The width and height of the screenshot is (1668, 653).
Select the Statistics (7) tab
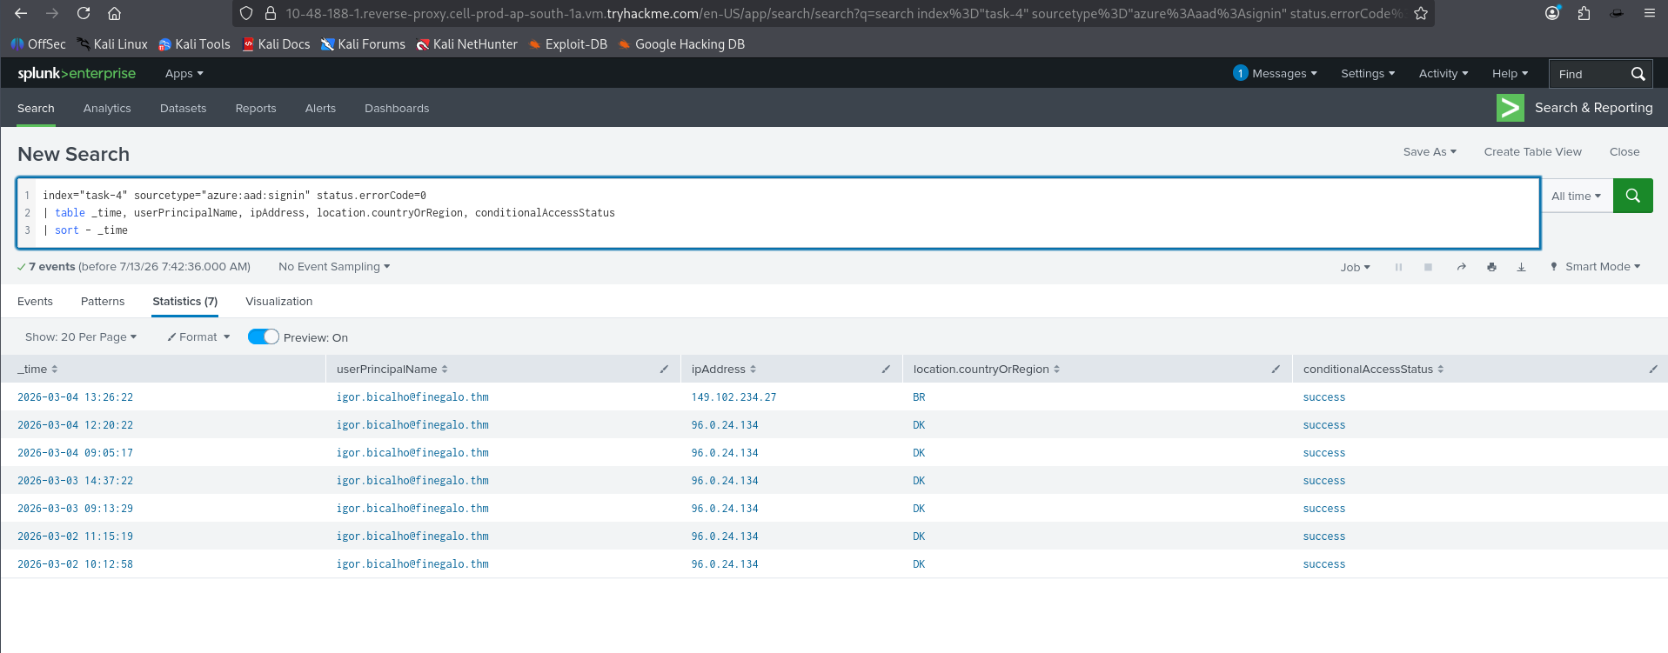[x=184, y=302]
